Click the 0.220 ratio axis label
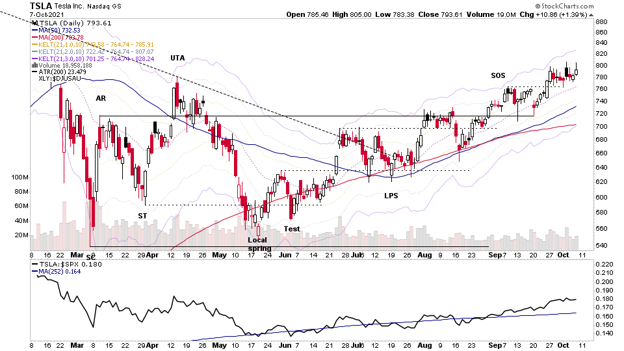This screenshot has width=624, height=351. click(604, 265)
